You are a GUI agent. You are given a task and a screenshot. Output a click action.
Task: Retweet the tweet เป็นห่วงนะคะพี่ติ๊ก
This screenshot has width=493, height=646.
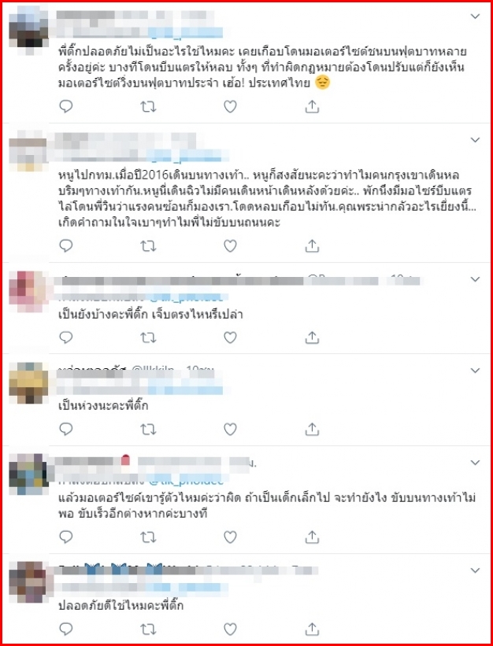(x=148, y=430)
